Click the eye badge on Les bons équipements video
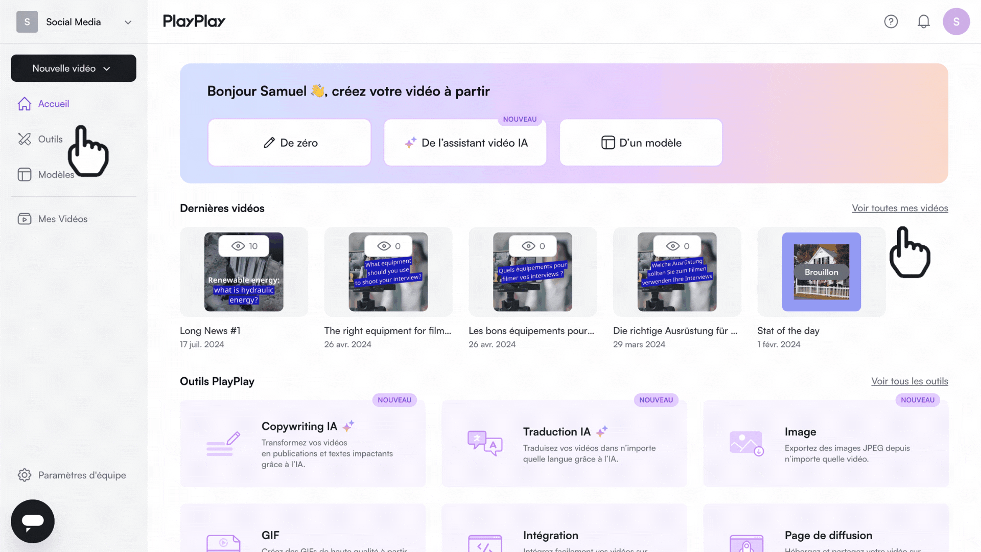The image size is (981, 552). [x=532, y=246]
